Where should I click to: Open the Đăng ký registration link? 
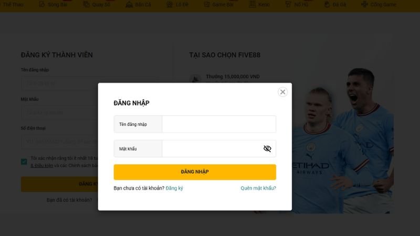(174, 188)
